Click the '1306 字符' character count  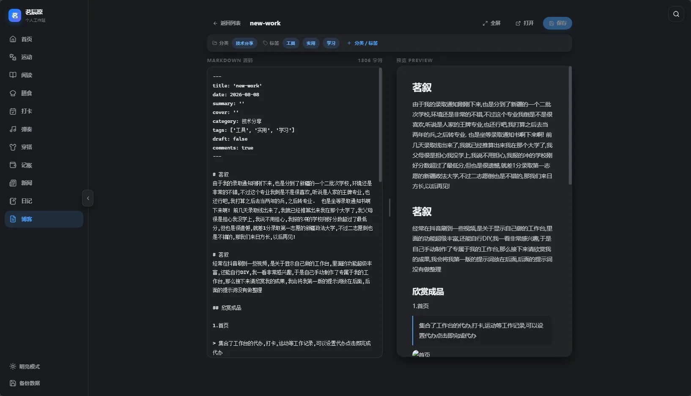tap(370, 60)
